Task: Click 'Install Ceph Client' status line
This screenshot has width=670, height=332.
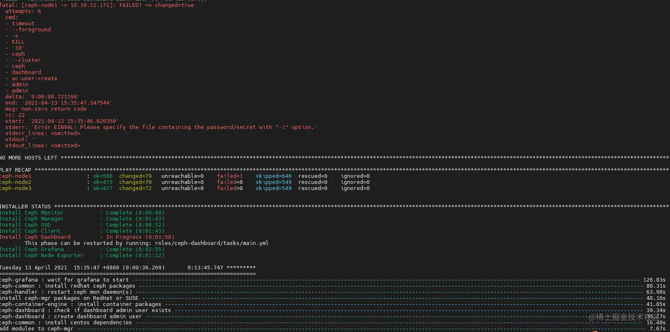Action: click(82, 231)
